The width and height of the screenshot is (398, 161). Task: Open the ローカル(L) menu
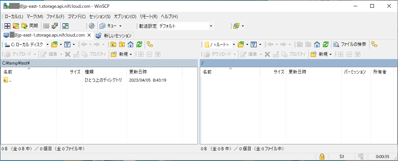[x=14, y=17]
